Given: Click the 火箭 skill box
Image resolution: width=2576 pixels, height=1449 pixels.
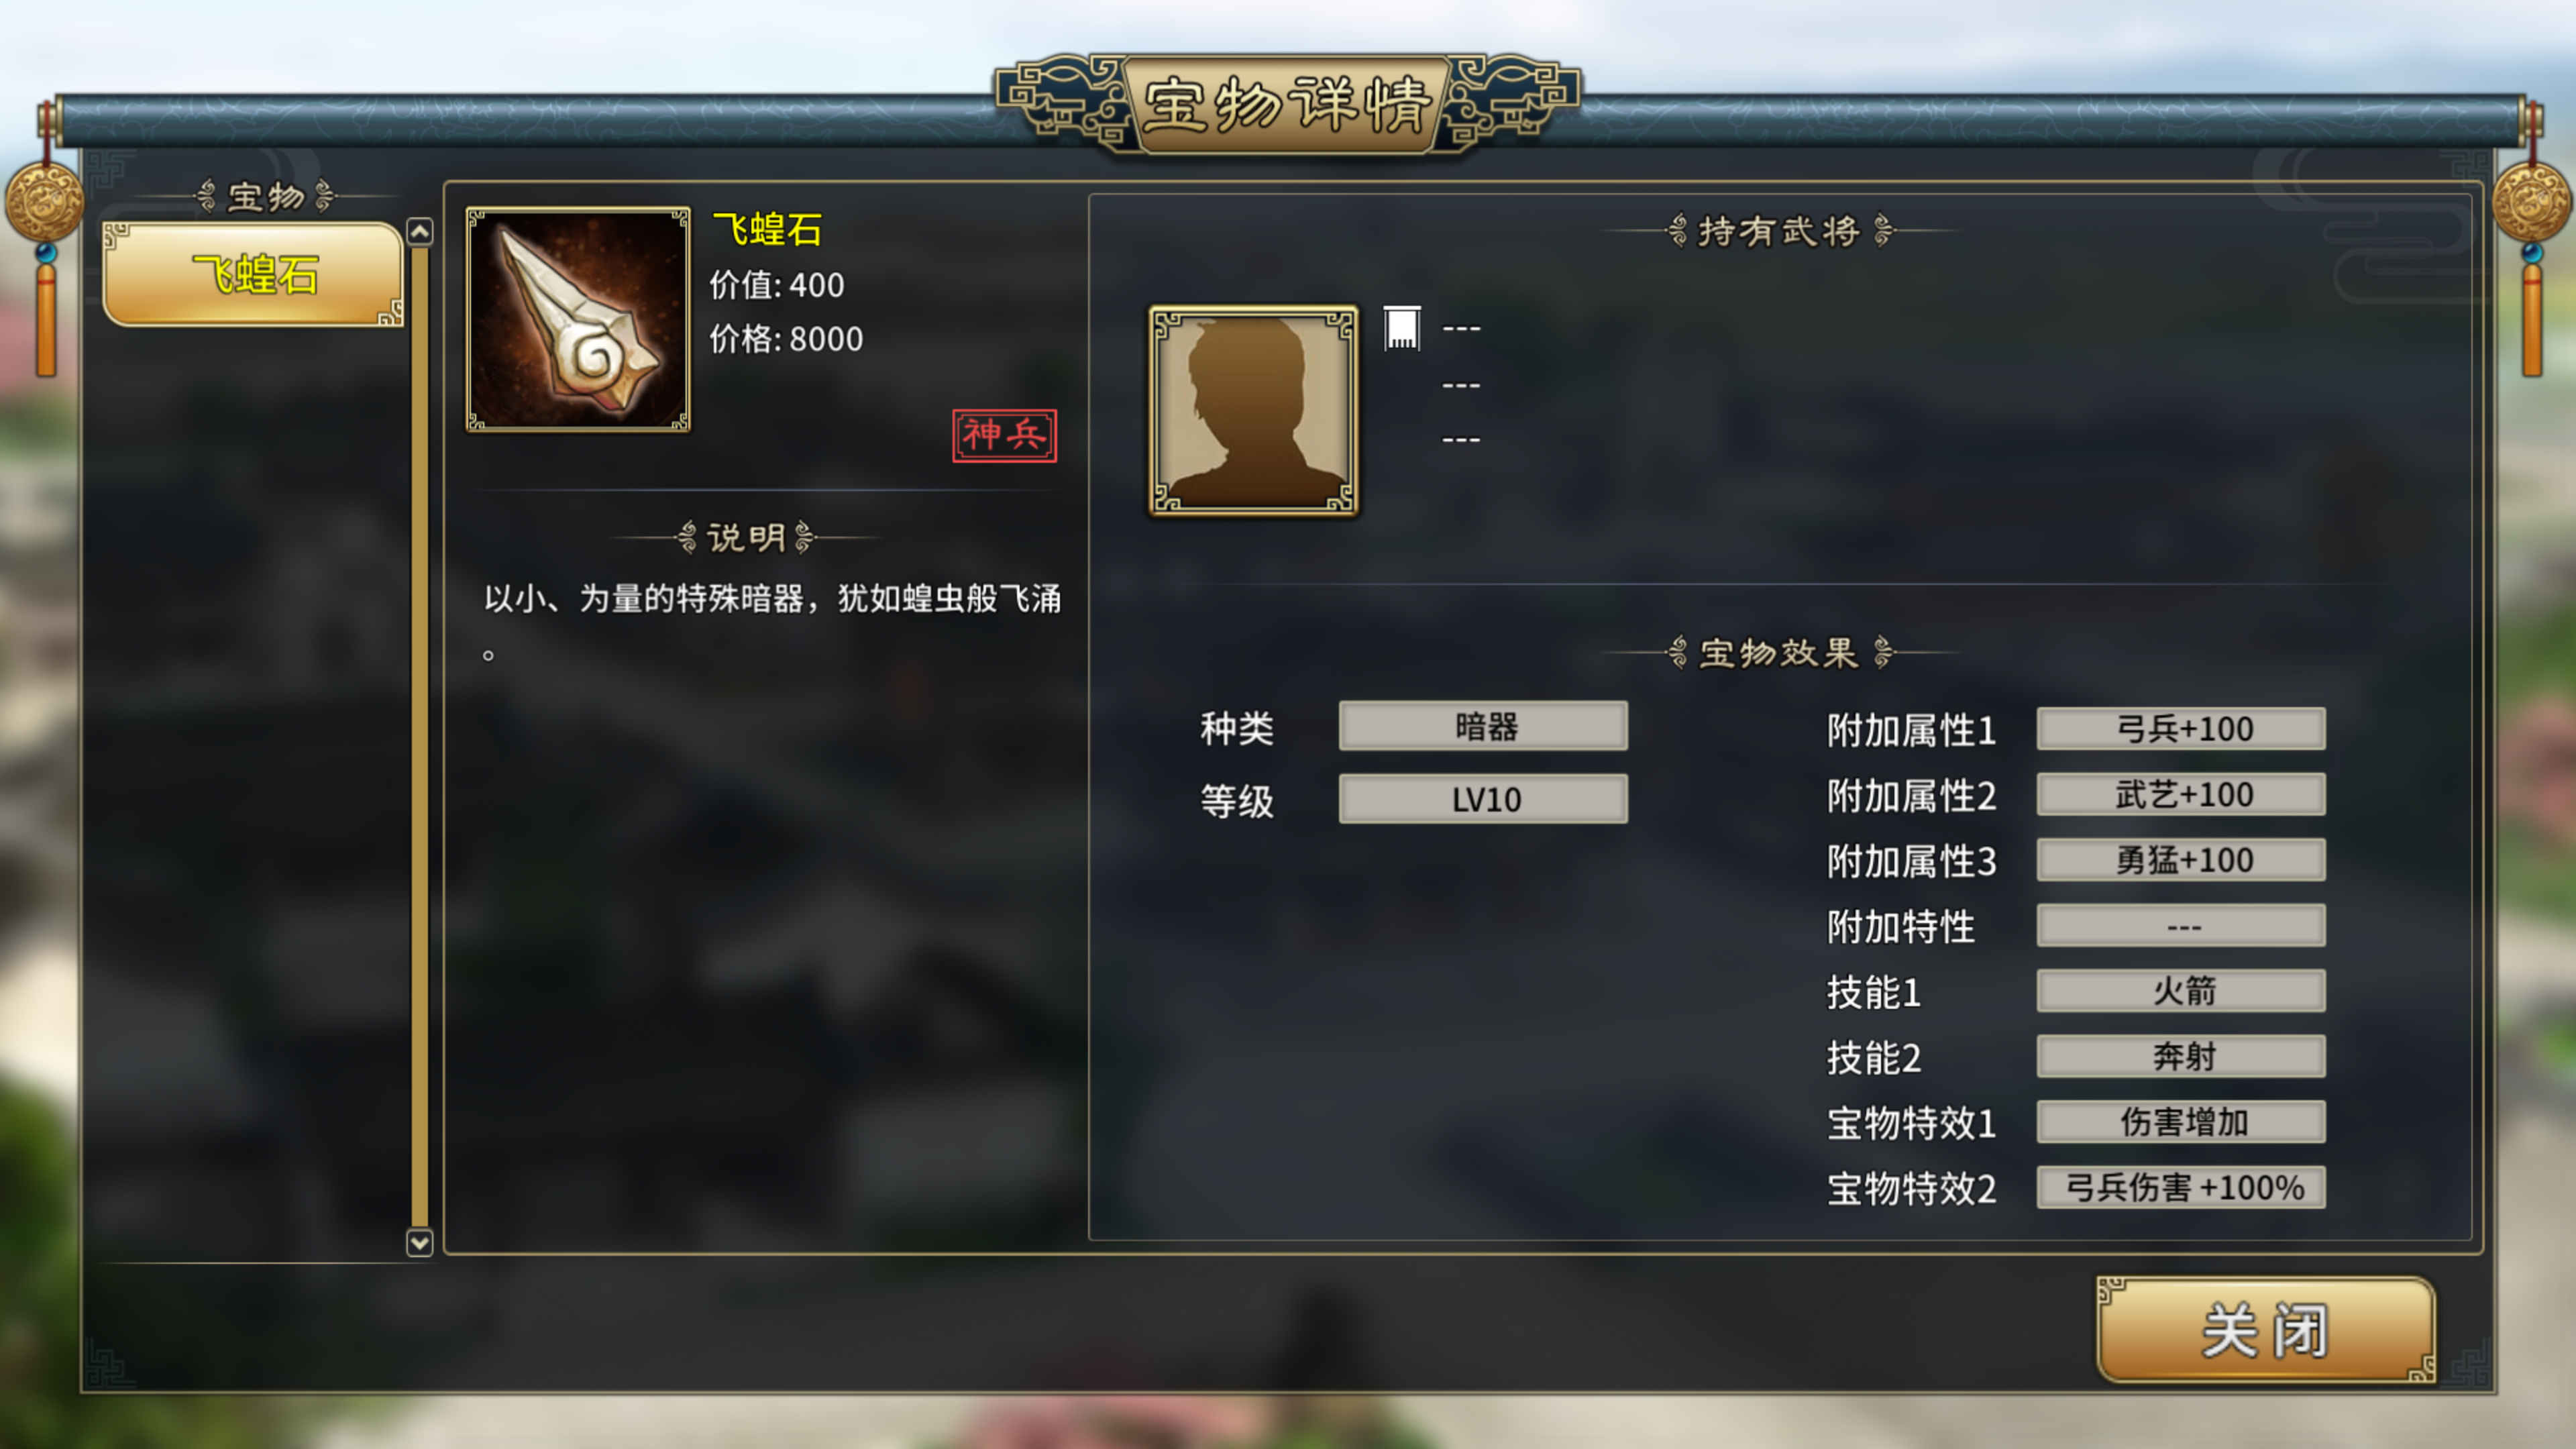Looking at the screenshot, I should pos(2181,990).
